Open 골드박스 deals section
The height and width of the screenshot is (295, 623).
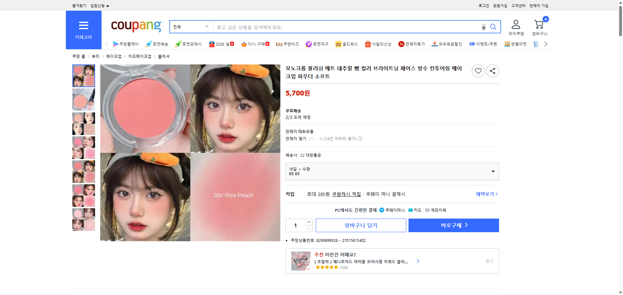tap(347, 44)
